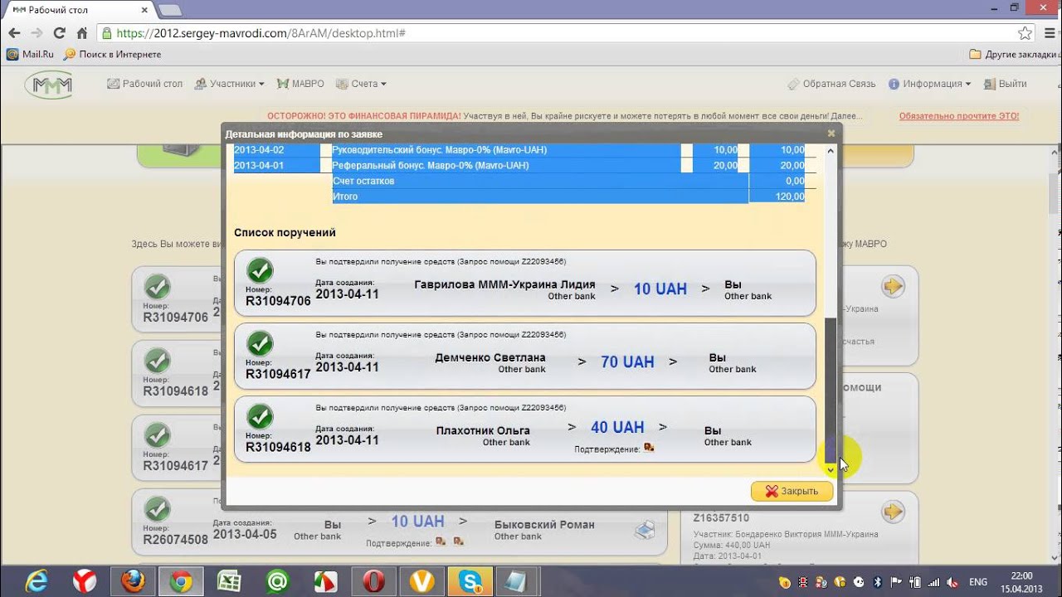Click green checkmark of order R31094618 in dialog
This screenshot has width=1062, height=597.
pos(261,416)
